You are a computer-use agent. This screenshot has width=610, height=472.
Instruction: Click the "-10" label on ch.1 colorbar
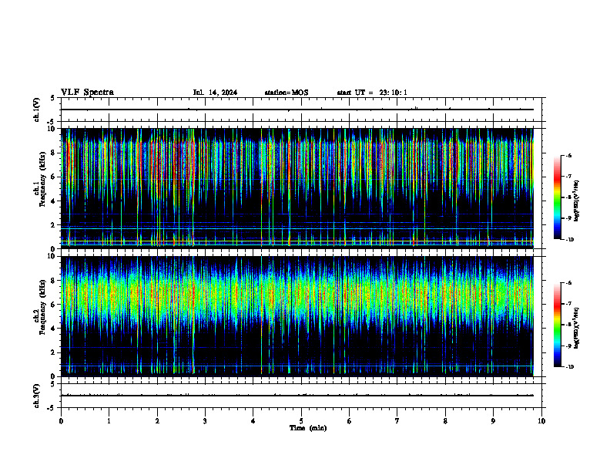pyautogui.click(x=570, y=240)
